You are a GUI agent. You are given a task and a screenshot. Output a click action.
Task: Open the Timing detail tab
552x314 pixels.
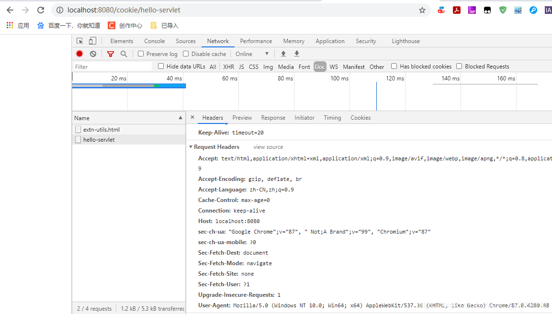332,118
